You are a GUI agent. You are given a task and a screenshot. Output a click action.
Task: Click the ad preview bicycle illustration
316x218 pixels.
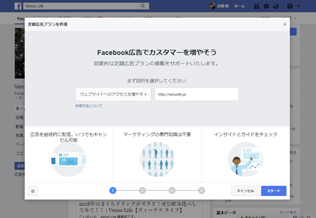69,159
